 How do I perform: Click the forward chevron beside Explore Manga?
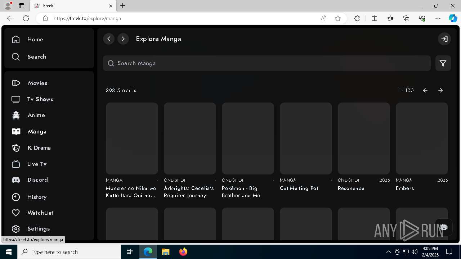point(123,39)
